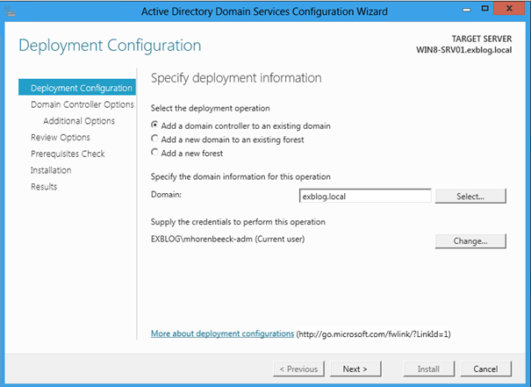Maximize the wizard window
The height and width of the screenshot is (387, 531).
click(485, 9)
